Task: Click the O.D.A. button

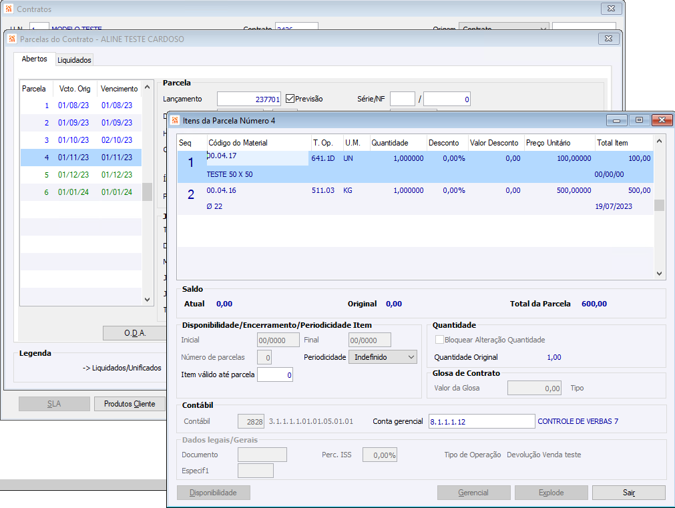Action: pos(134,332)
